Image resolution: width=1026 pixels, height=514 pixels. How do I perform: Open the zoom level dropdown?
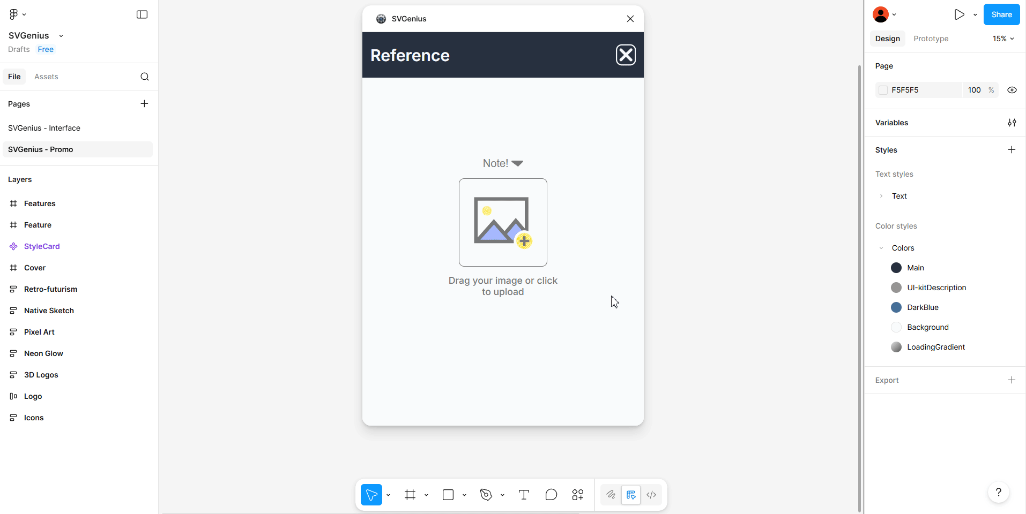(1003, 39)
